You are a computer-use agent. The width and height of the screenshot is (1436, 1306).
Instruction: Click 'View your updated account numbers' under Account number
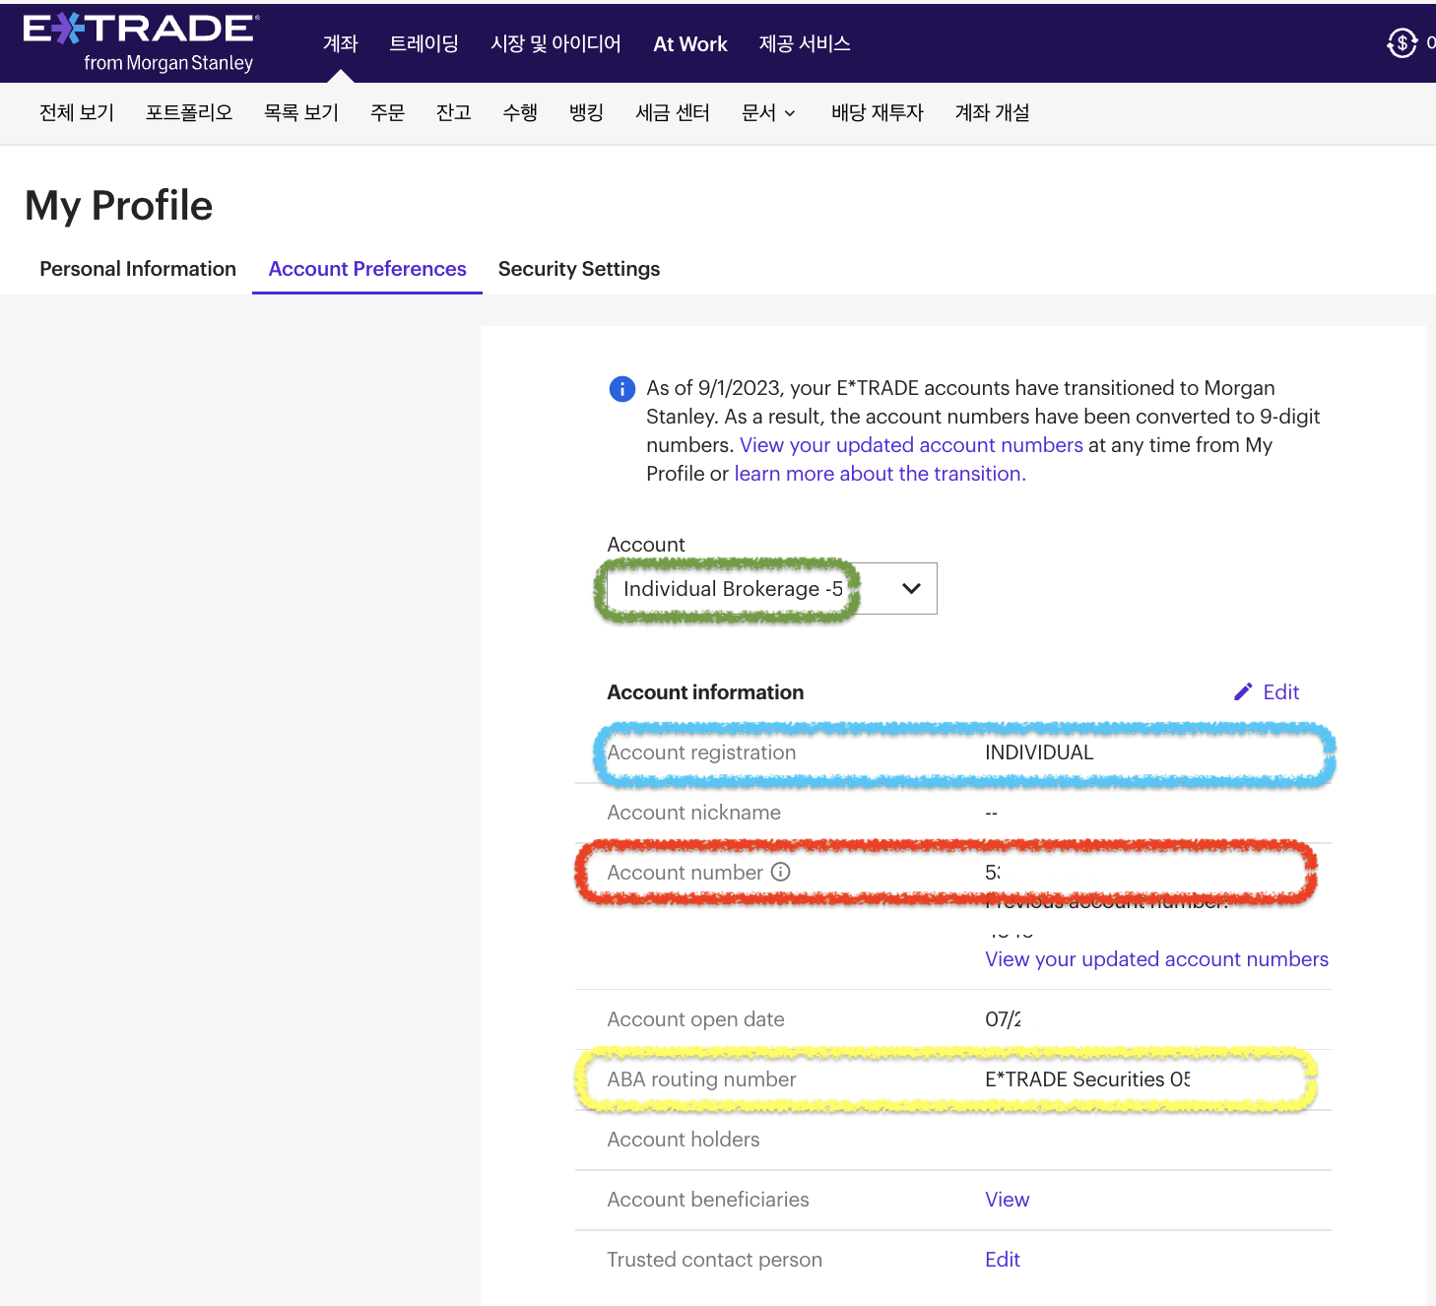coord(1156,959)
